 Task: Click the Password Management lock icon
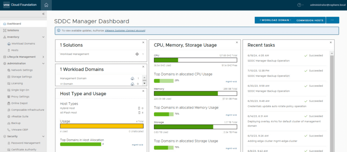click(x=9, y=143)
